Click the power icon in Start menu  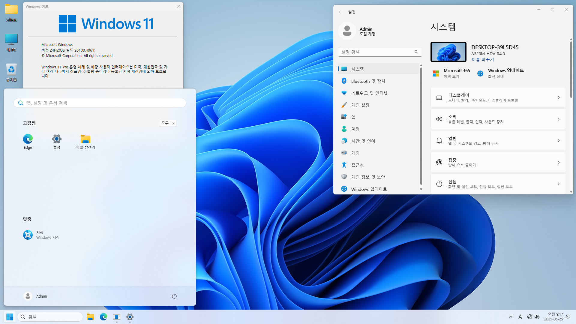pos(174,296)
